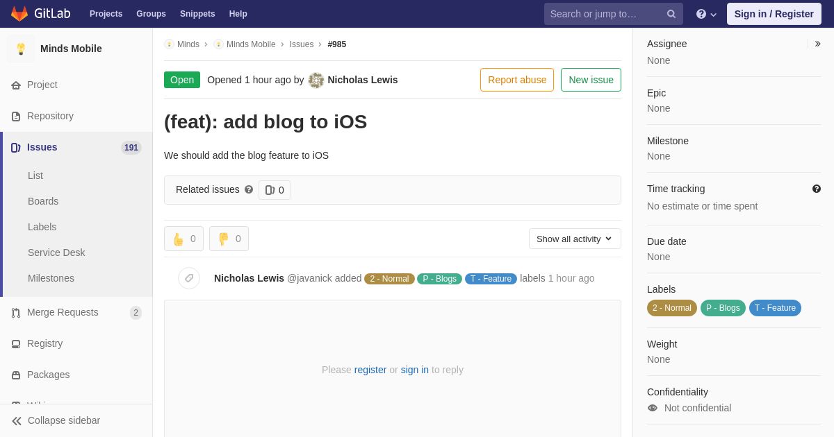Click the Related issues help icon
Image resolution: width=834 pixels, height=437 pixels.
coord(249,189)
